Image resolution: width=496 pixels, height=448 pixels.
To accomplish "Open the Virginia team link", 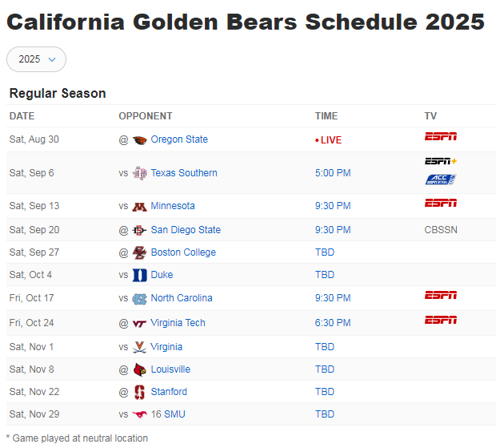I will (x=166, y=347).
